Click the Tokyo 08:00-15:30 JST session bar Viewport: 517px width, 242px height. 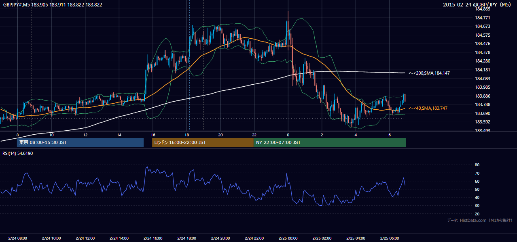tap(81, 142)
